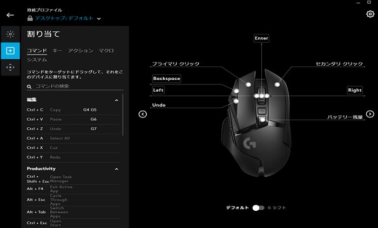This screenshot has width=378, height=228.
Task: Click the バッテリー残量 assignment label
Action: [x=345, y=117]
